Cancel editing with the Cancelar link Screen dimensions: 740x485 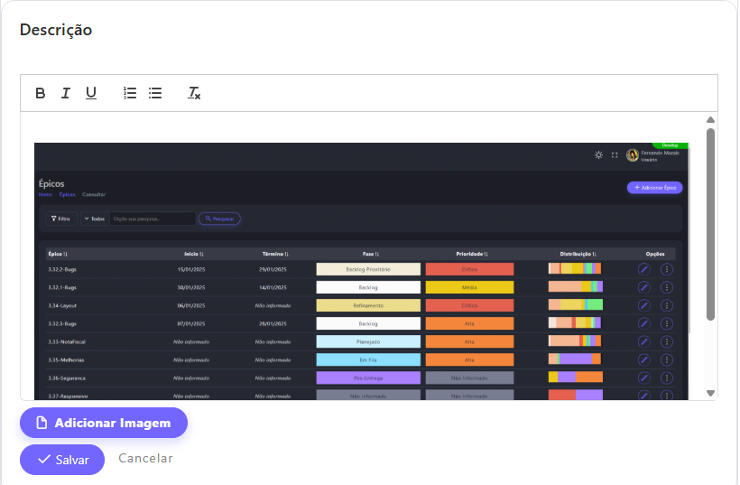(x=145, y=459)
